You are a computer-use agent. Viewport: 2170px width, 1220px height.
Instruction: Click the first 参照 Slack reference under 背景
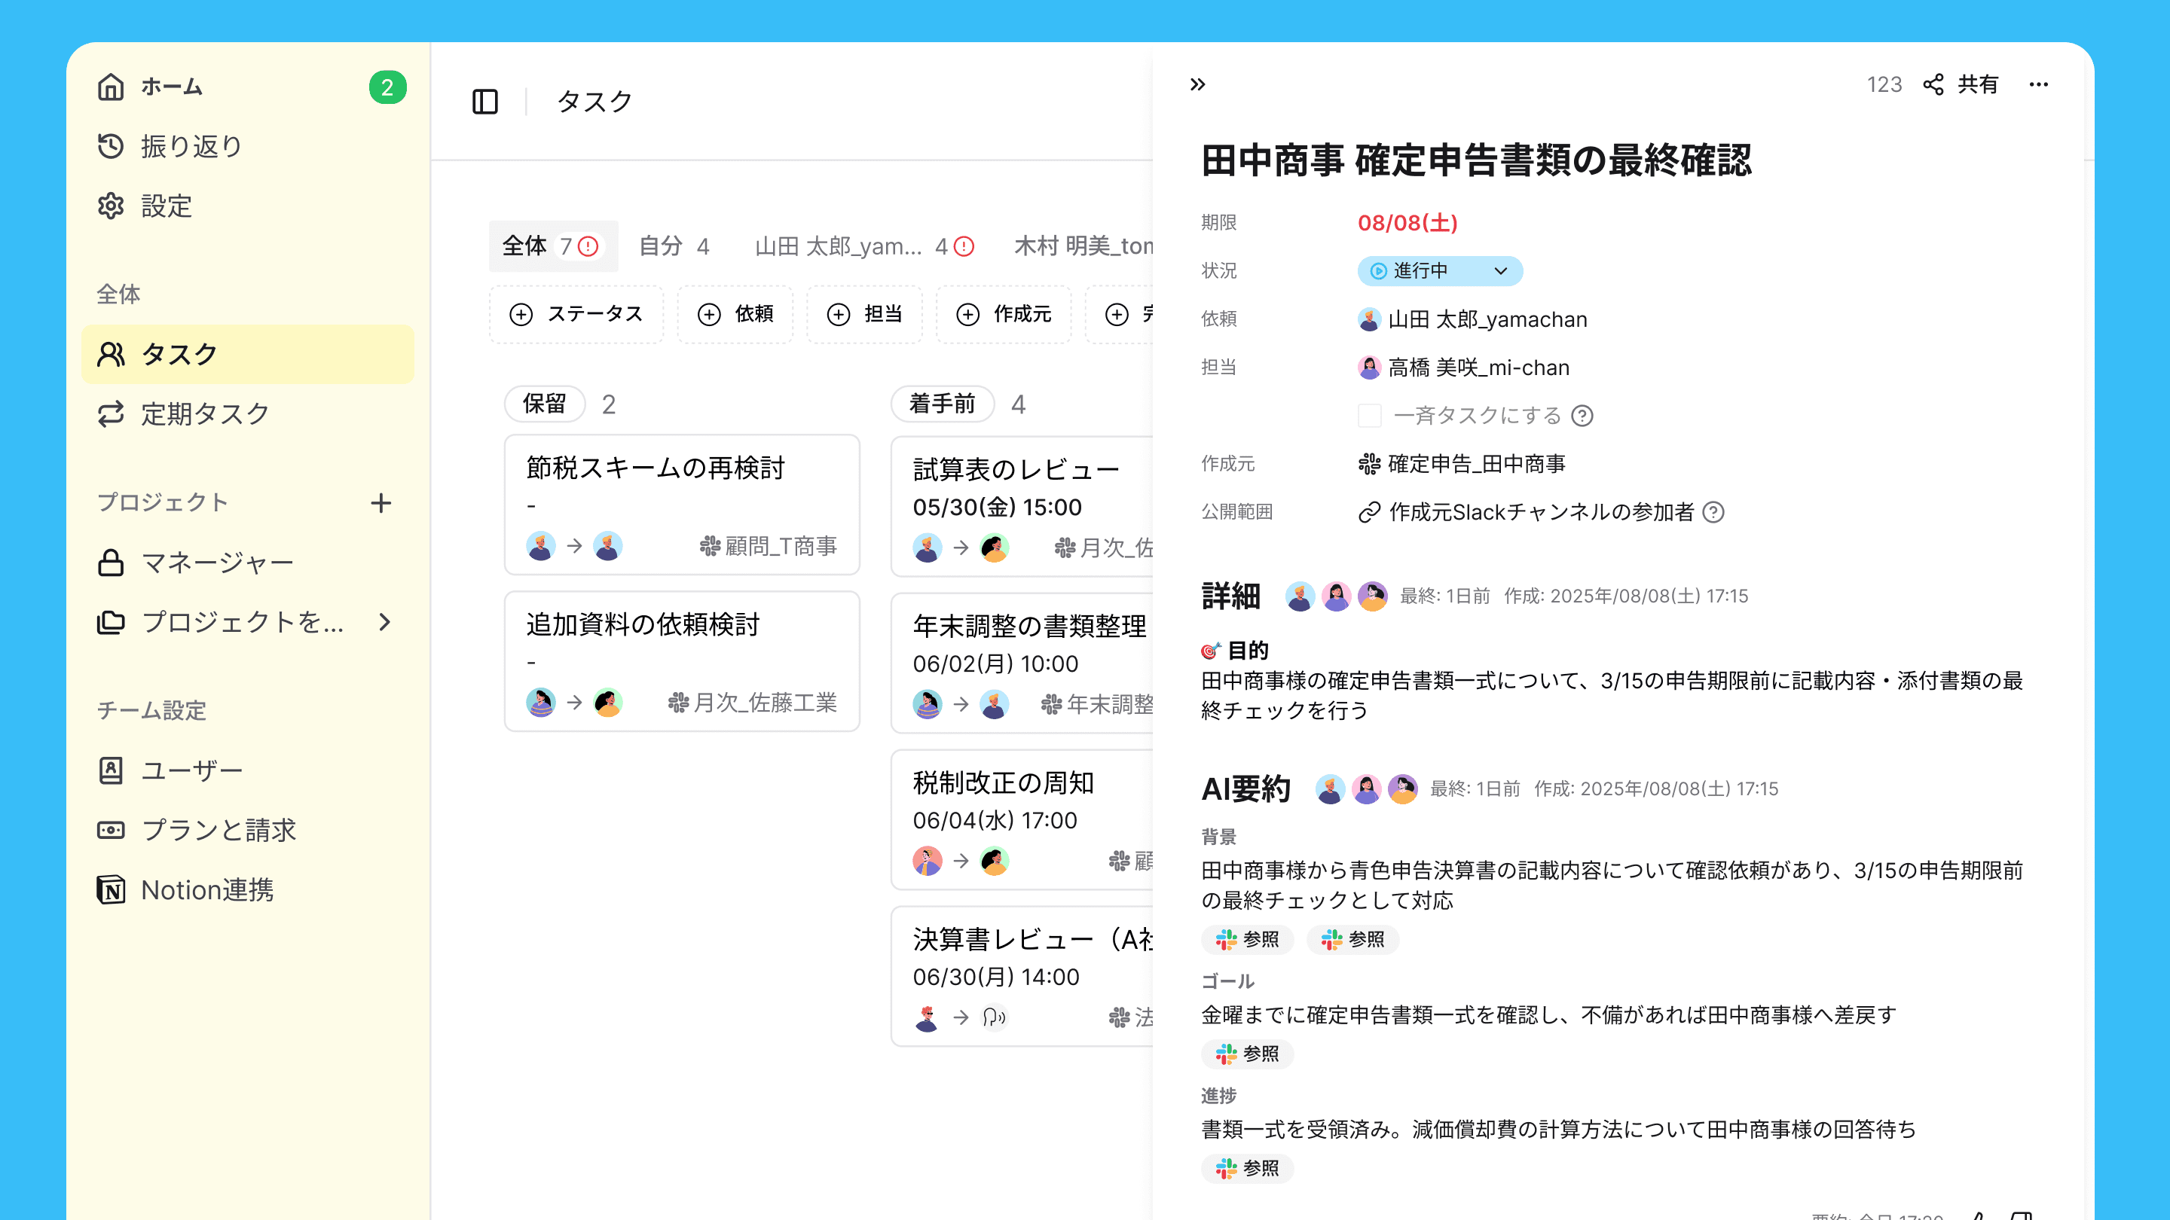(x=1247, y=940)
